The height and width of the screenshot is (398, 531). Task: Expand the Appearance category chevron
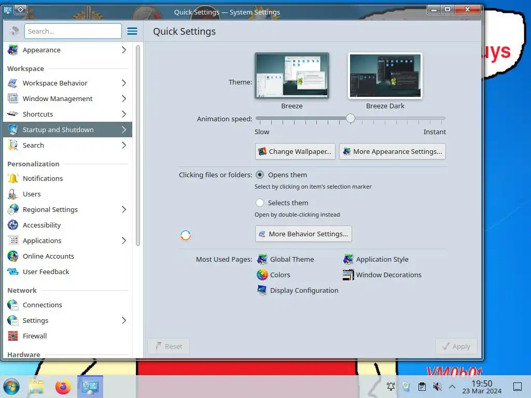point(124,50)
